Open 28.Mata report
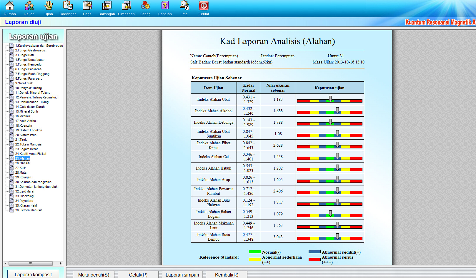Viewport: 476px width, 278px height. (x=21, y=173)
